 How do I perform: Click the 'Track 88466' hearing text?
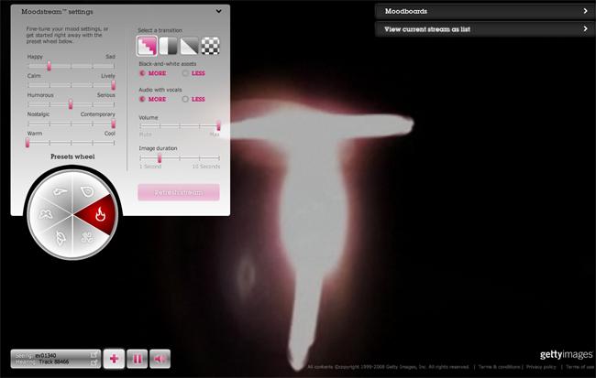coord(53,362)
